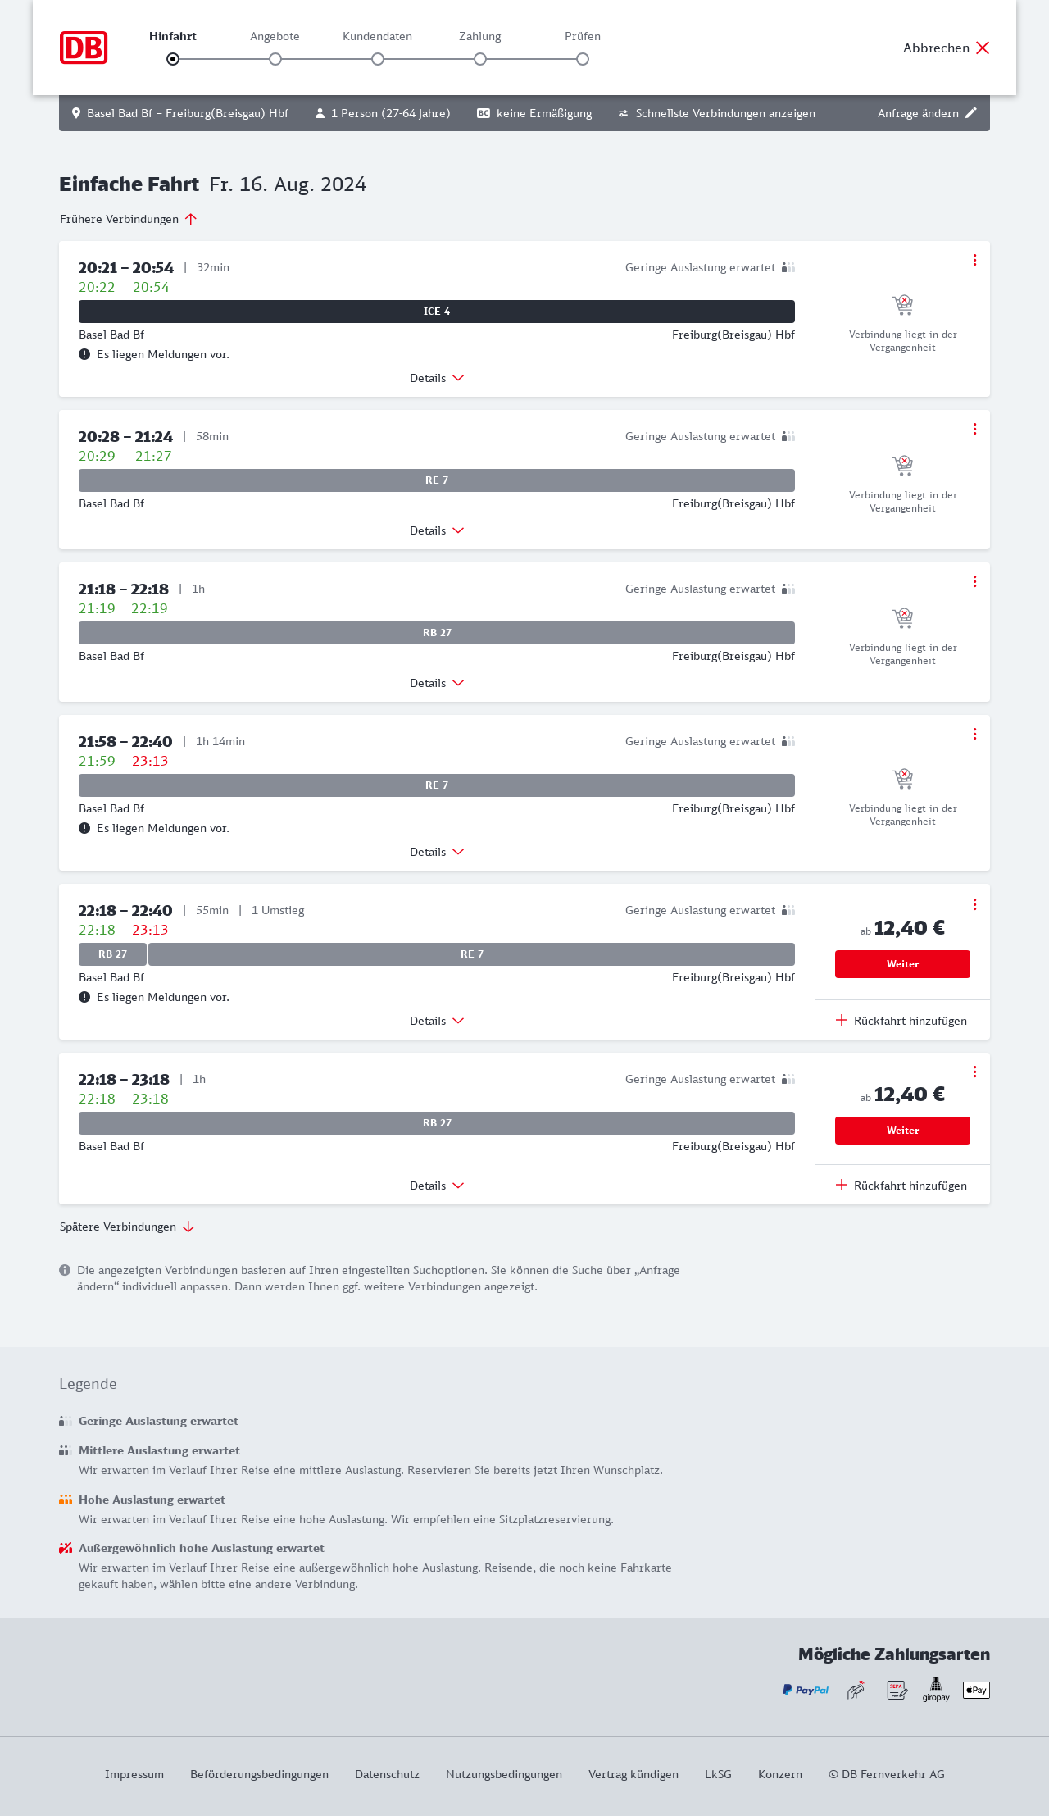1049x1816 pixels.
Task: Expand Details of 22:18–23:18 connection
Action: coord(437,1186)
